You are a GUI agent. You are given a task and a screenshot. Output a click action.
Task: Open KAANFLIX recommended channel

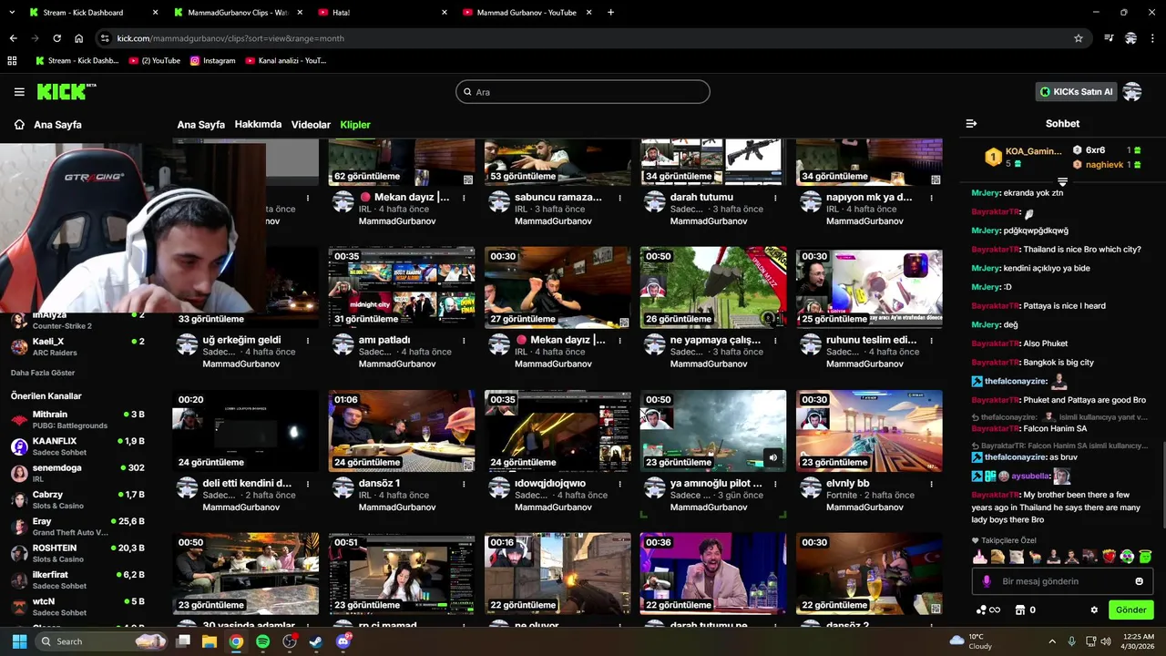(x=77, y=446)
